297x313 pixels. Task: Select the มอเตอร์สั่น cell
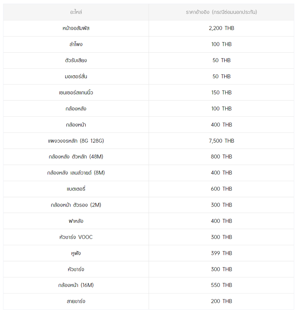point(76,76)
